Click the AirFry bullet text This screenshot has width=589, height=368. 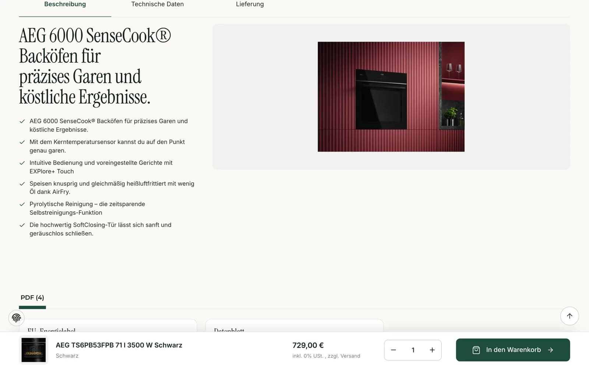(112, 188)
